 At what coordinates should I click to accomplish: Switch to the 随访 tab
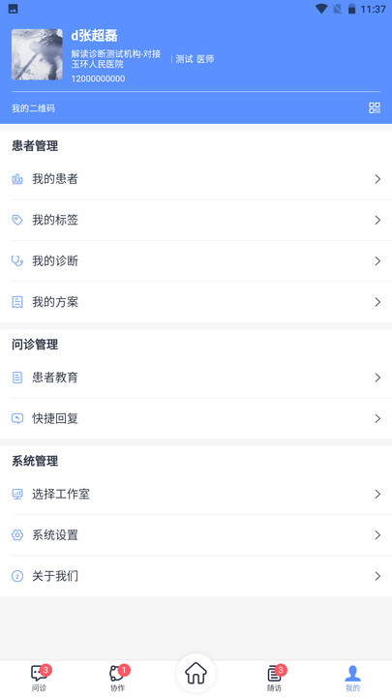274,678
